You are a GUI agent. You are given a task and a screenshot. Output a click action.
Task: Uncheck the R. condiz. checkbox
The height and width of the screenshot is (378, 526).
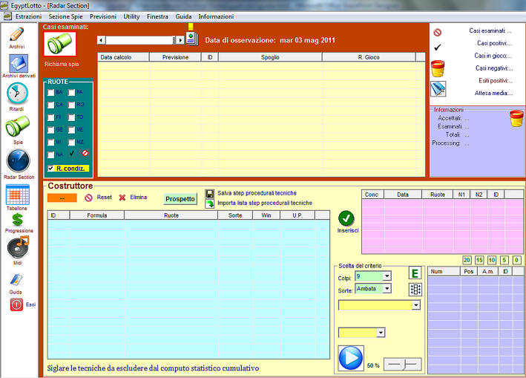tap(50, 169)
